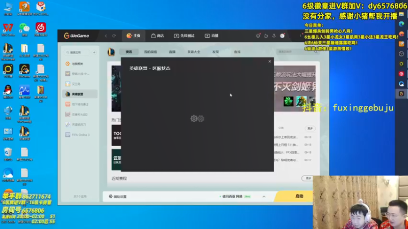Open WeChat desktop shortcut
Image resolution: width=408 pixels, height=229 pixels.
click(24, 30)
